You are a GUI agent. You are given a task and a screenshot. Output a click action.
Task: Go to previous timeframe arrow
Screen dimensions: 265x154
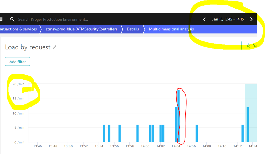coord(204,19)
